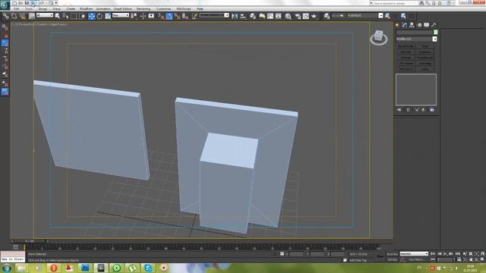Click the object color swatch in Modify panel

click(436, 32)
